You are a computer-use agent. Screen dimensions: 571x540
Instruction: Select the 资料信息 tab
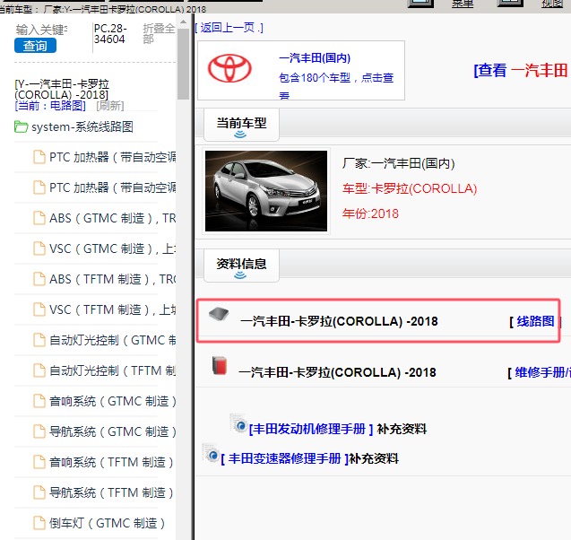pyautogui.click(x=241, y=265)
